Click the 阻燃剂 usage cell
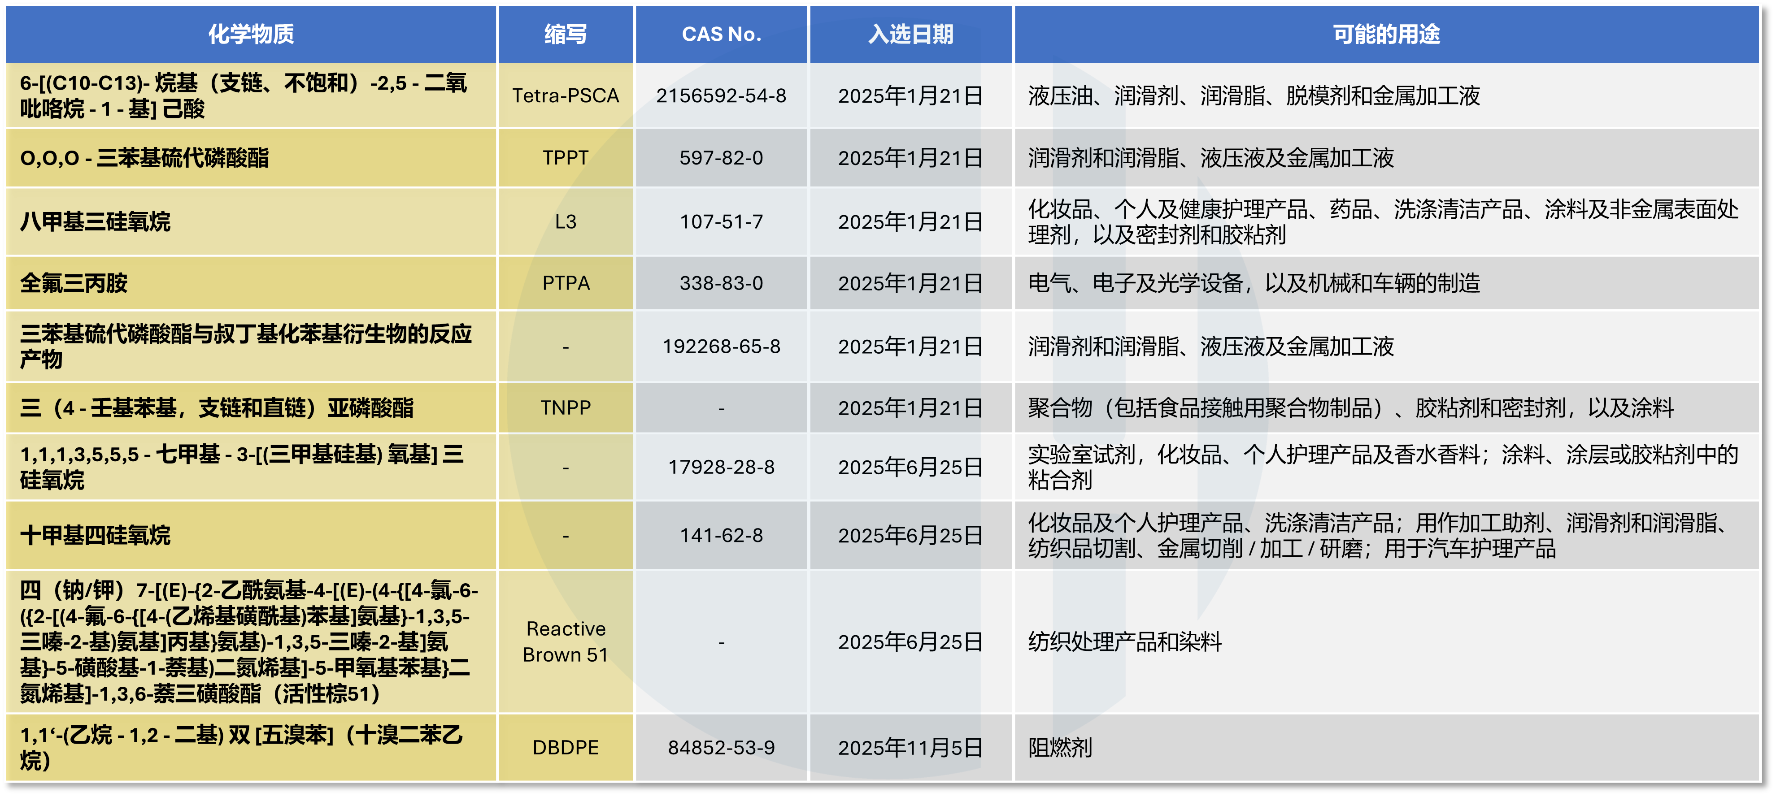This screenshot has width=1776, height=797. tap(1060, 747)
